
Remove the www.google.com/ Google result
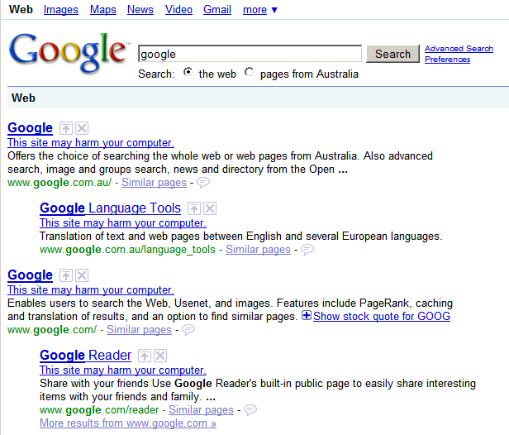(x=82, y=275)
